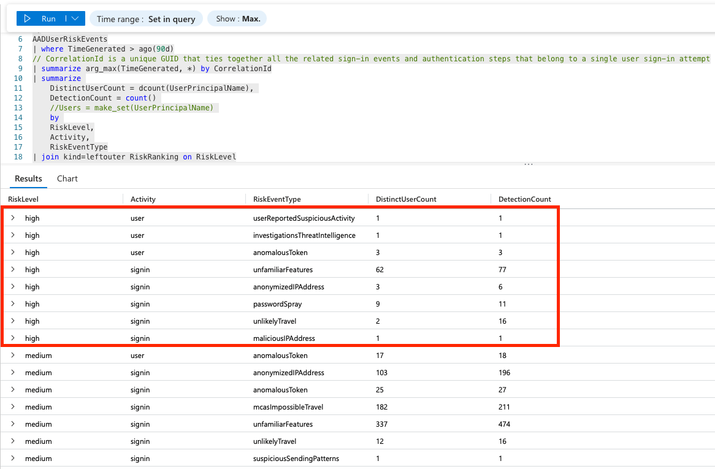Change the Show Max. results setting
The image size is (715, 469).
pyautogui.click(x=237, y=19)
